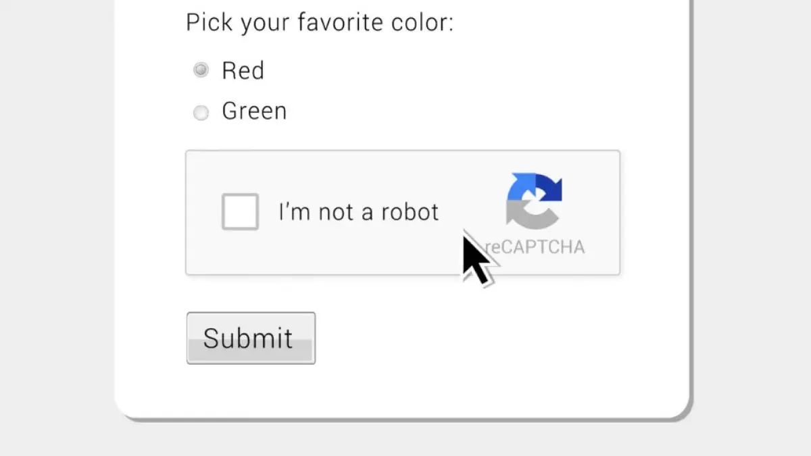This screenshot has height=456, width=811.
Task: Click the "Red" option label text
Action: (243, 70)
